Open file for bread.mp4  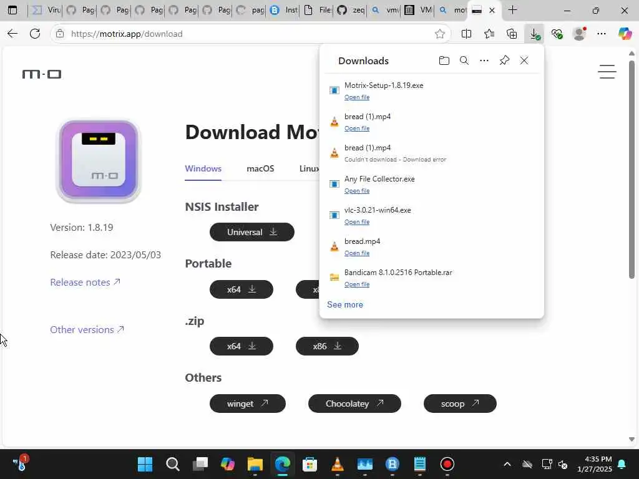tap(356, 253)
